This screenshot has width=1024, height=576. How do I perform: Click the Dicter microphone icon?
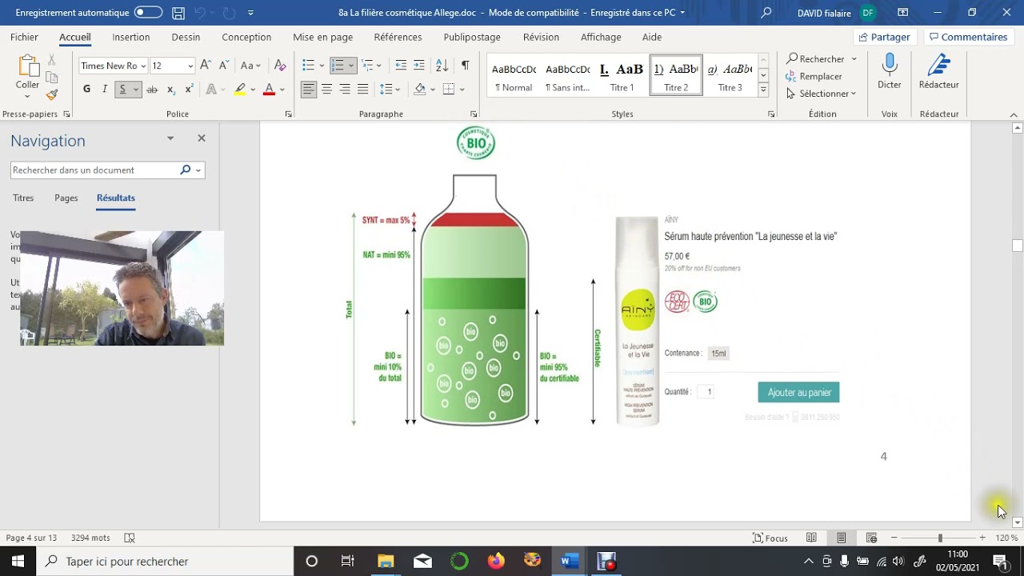click(889, 66)
